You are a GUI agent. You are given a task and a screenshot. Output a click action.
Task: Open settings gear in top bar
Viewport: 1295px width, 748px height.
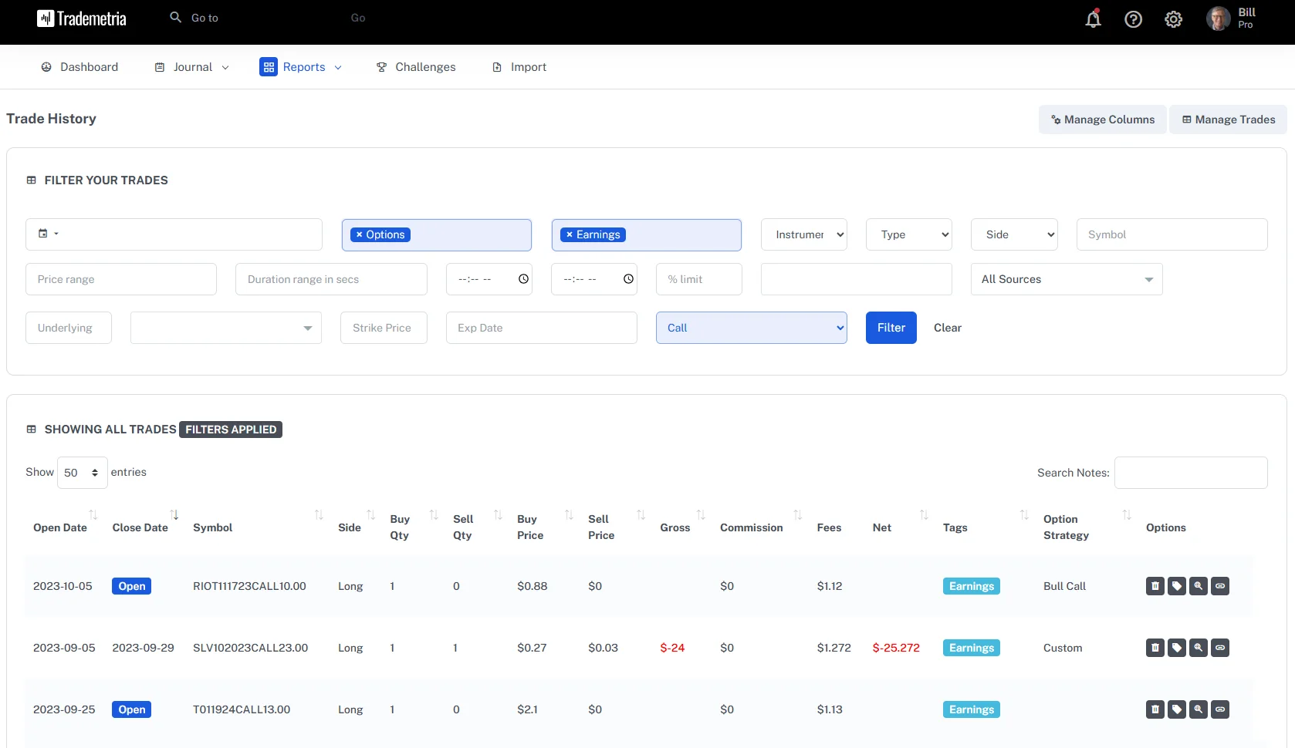click(x=1173, y=19)
